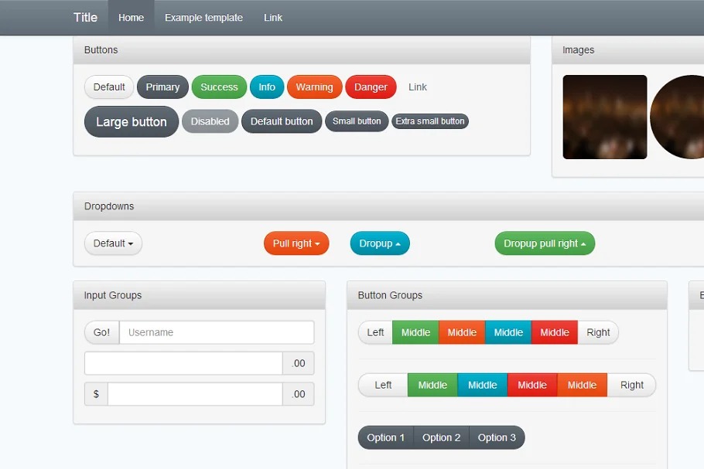This screenshot has width=704, height=469.
Task: Go to Example template nav item
Action: (203, 18)
